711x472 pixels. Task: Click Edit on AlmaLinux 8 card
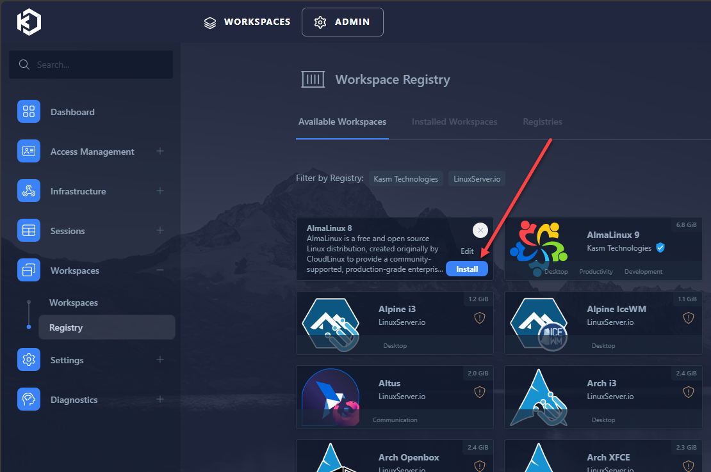(467, 251)
